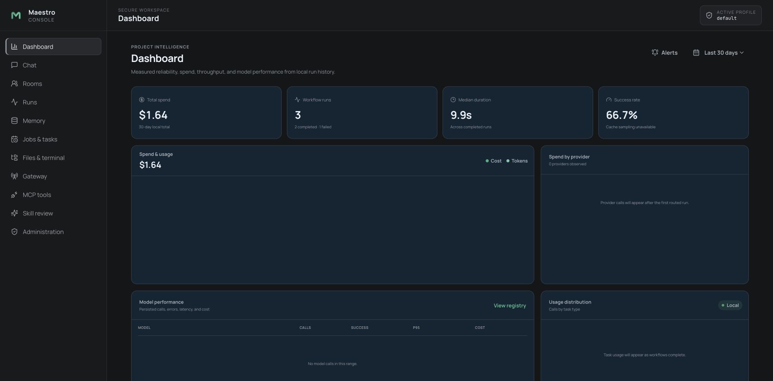Click the P95 column header
Screen dimensions: 773x381
pos(416,328)
